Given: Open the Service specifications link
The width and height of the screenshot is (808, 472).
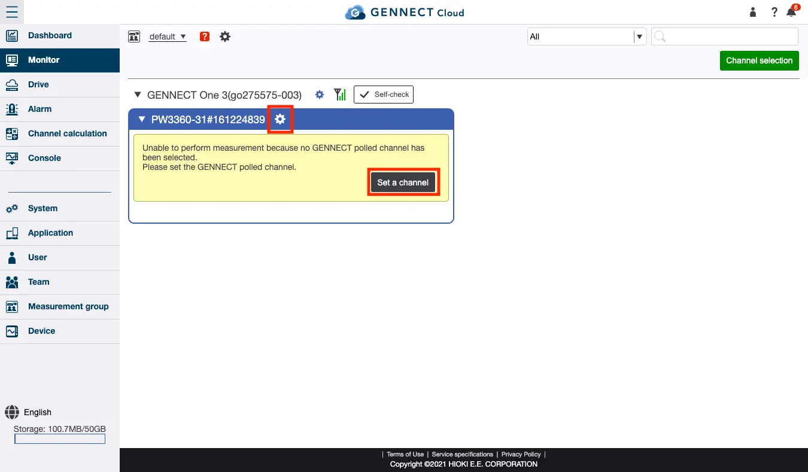Looking at the screenshot, I should [463, 455].
